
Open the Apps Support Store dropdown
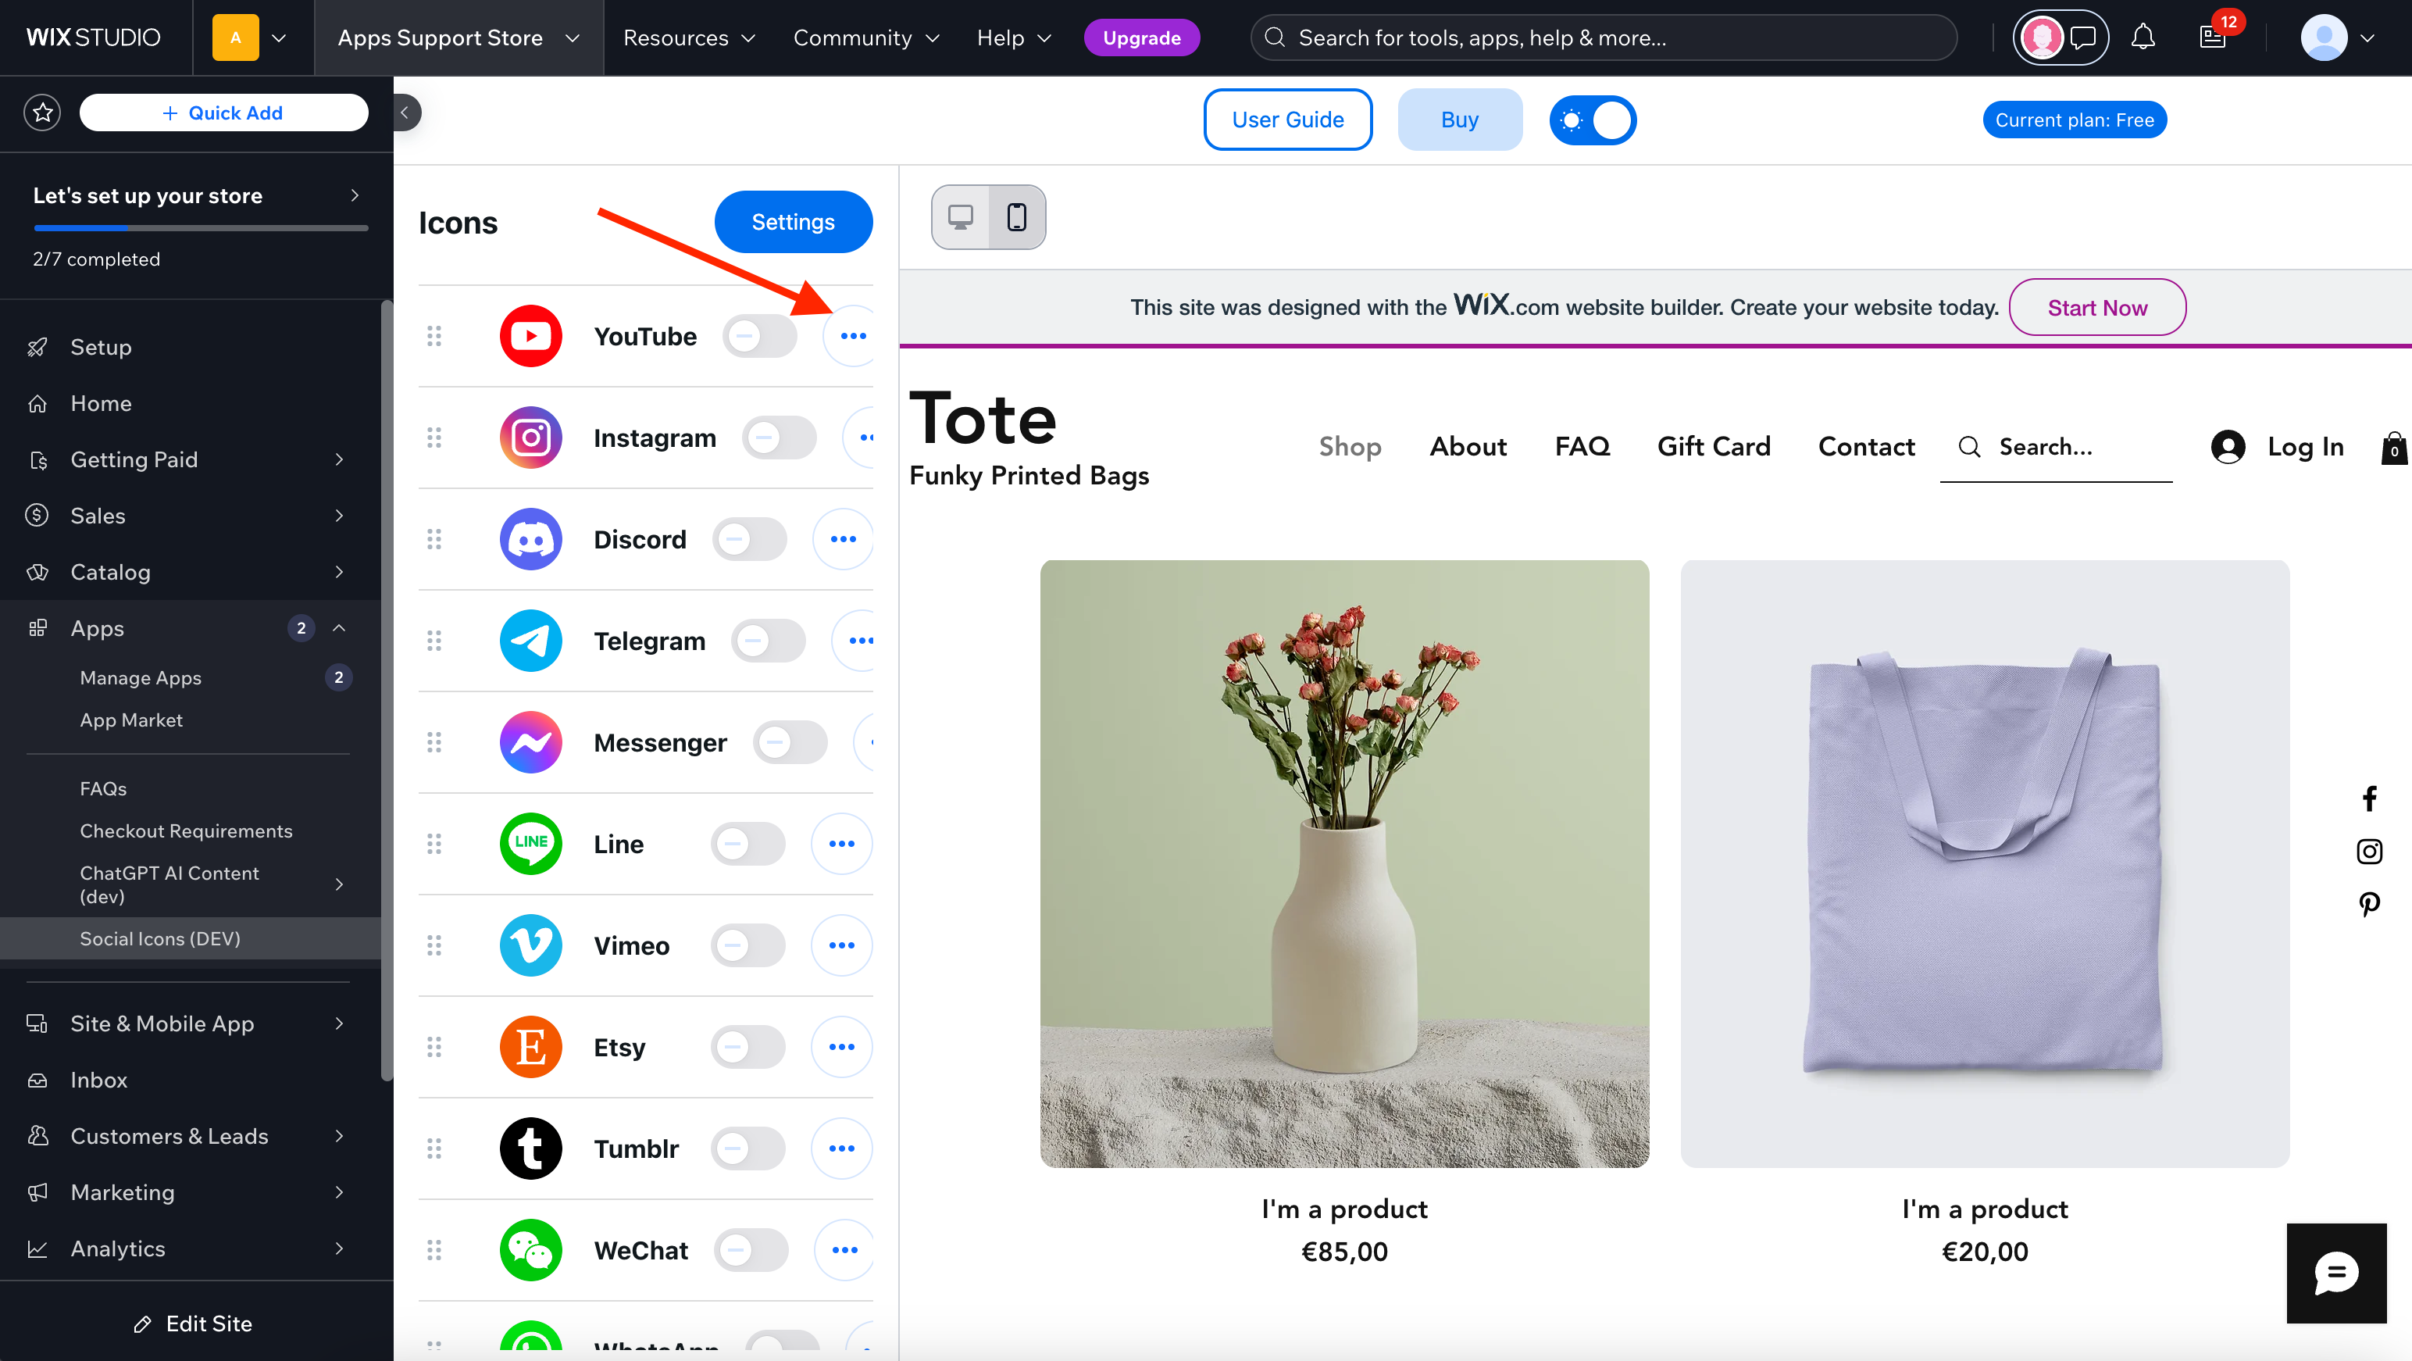[458, 38]
